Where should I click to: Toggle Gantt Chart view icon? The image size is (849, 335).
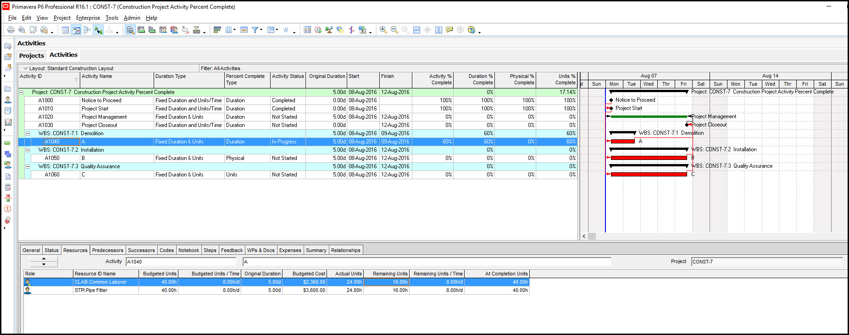click(76, 30)
